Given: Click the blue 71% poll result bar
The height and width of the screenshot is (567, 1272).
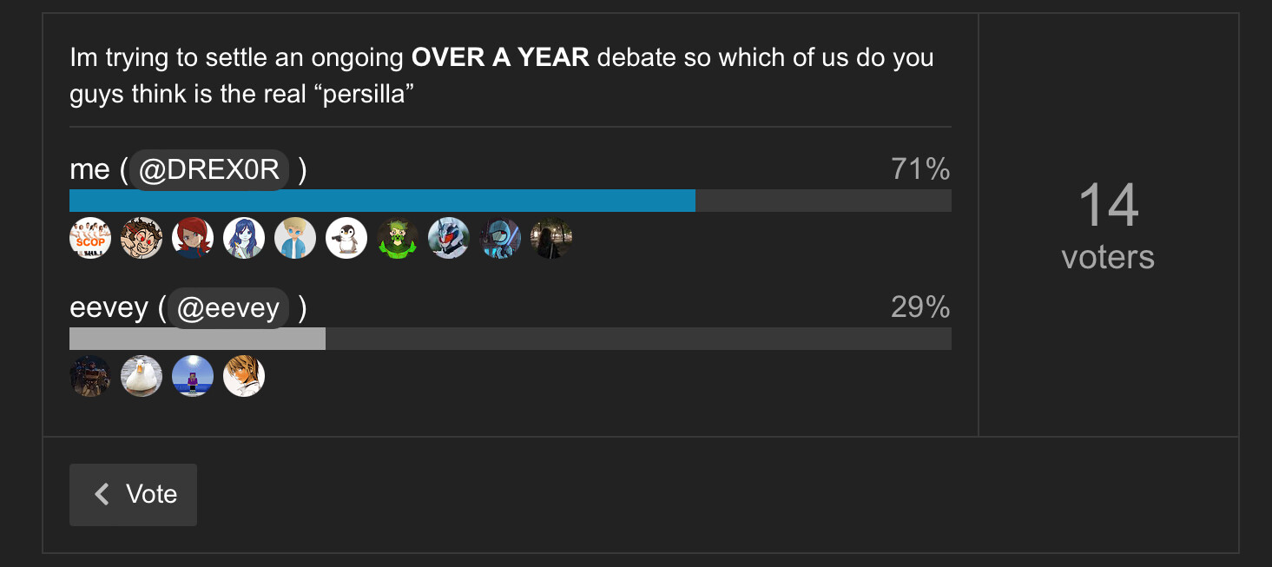Looking at the screenshot, I should click(x=382, y=201).
